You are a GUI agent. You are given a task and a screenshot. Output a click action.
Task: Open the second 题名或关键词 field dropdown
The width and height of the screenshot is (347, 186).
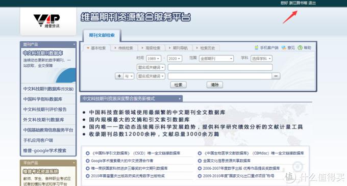click(x=151, y=76)
